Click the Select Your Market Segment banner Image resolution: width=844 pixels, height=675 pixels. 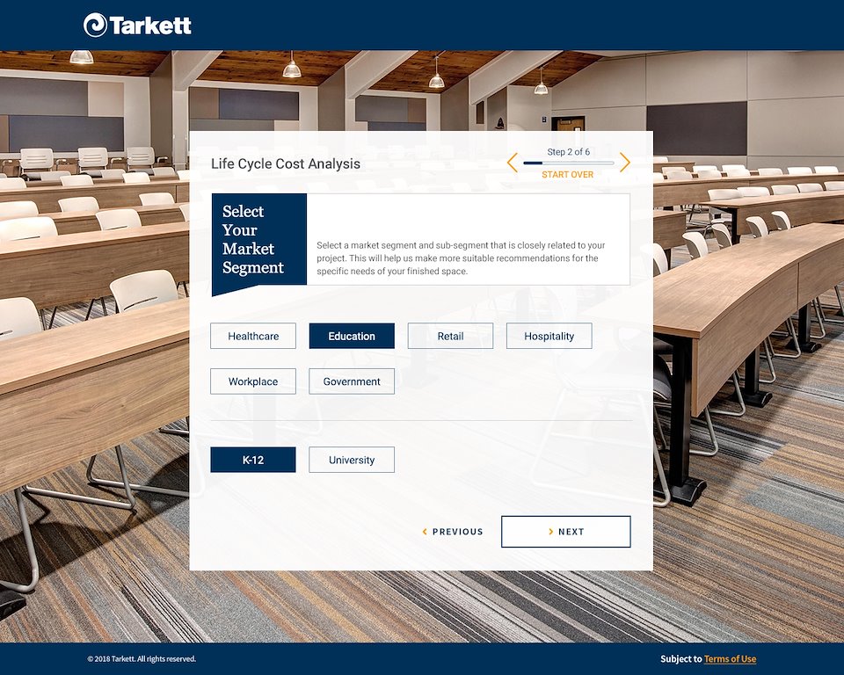pyautogui.click(x=258, y=244)
